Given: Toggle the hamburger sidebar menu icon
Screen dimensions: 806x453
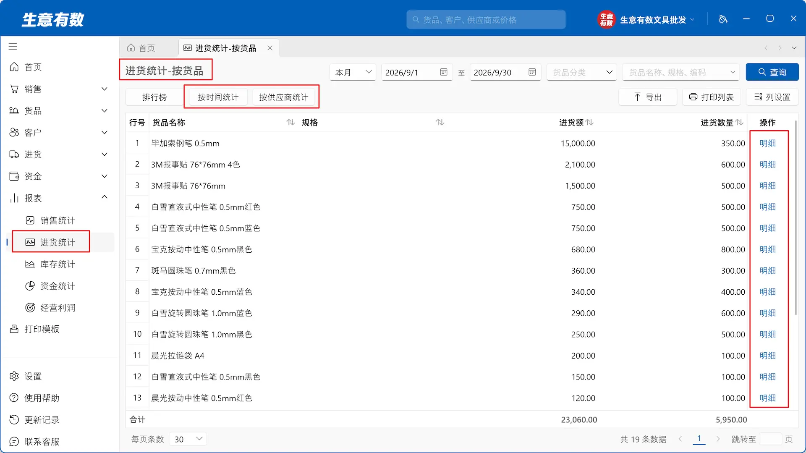Looking at the screenshot, I should click(x=13, y=47).
